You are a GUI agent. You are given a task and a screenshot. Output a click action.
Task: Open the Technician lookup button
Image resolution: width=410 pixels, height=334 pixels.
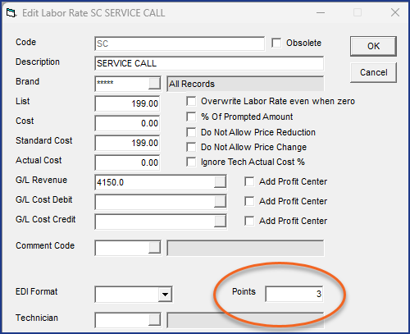[154, 320]
